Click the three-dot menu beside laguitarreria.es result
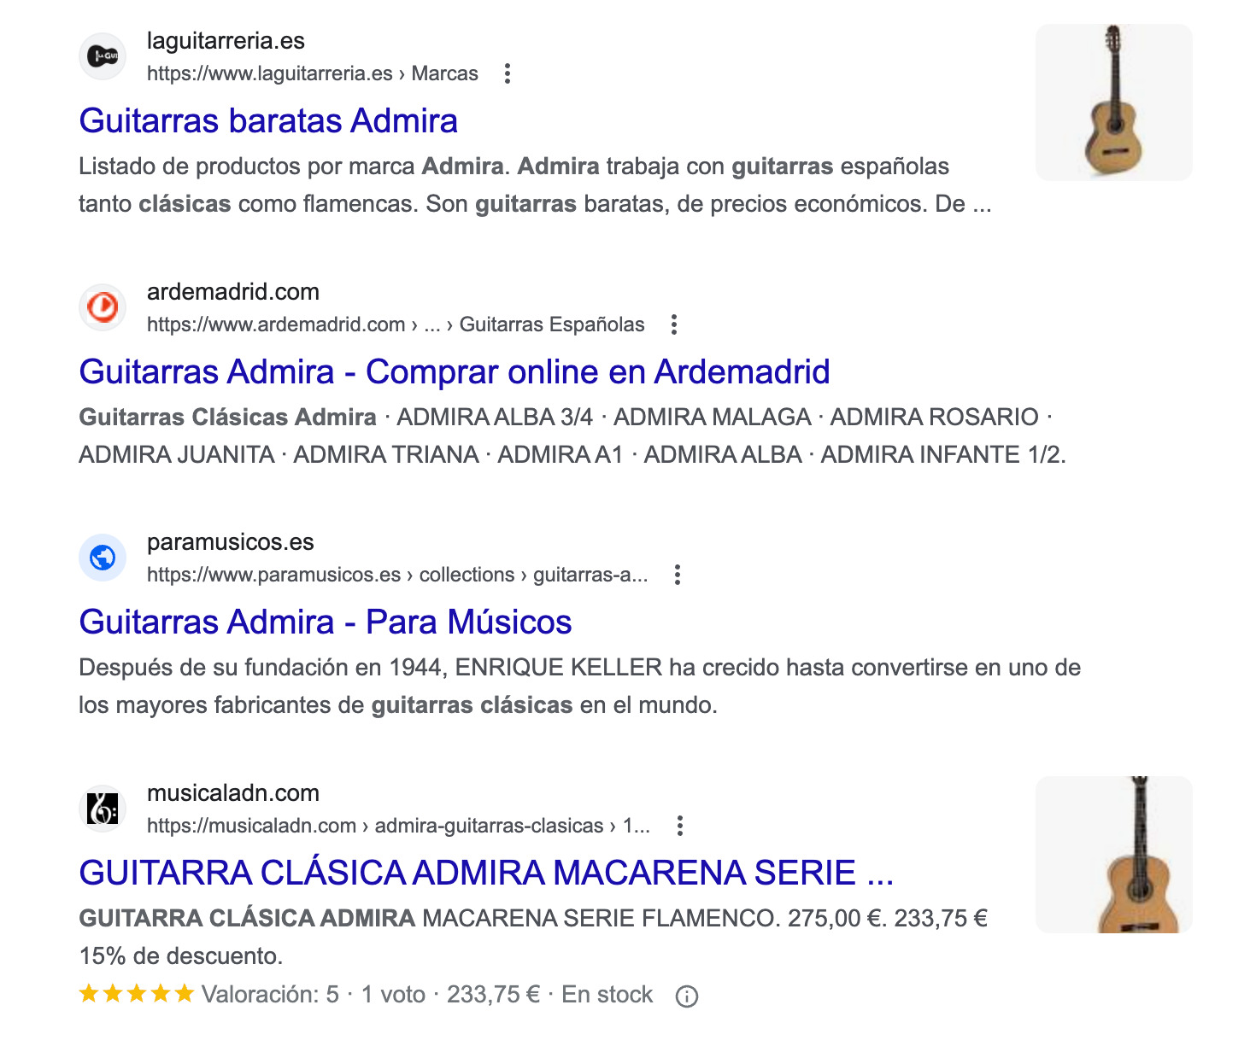 [508, 74]
